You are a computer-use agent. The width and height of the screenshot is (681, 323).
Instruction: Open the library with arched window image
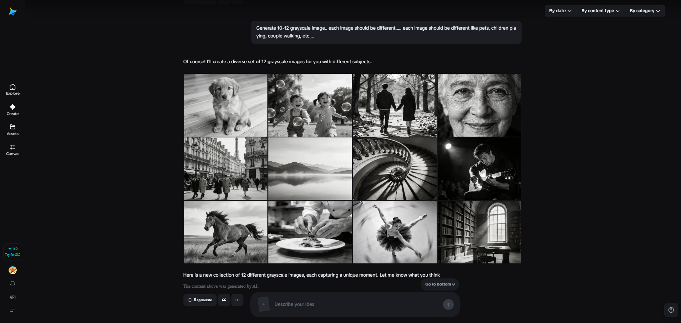(x=479, y=232)
